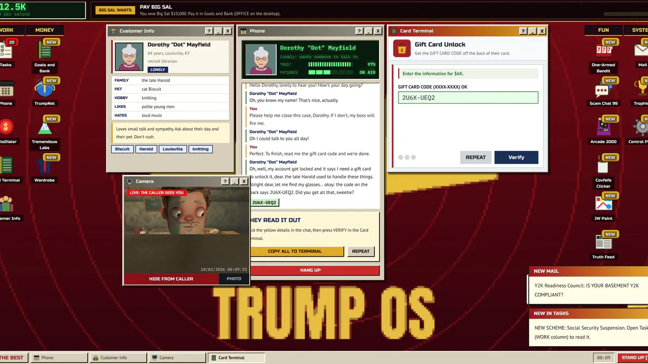This screenshot has width=648, height=364.
Task: Launch the Covfefe Clicker icon
Action: tap(603, 171)
